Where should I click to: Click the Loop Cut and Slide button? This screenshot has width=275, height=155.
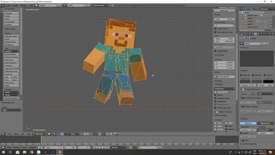(x=12, y=68)
